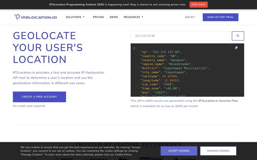Open the Log In dropdown
The width and height of the screenshot is (257, 160).
[190, 17]
